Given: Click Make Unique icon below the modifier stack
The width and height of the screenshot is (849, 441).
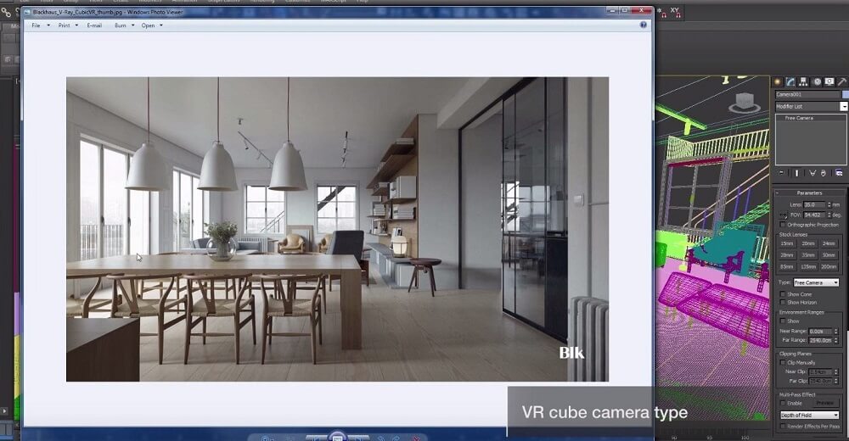Looking at the screenshot, I should [812, 173].
